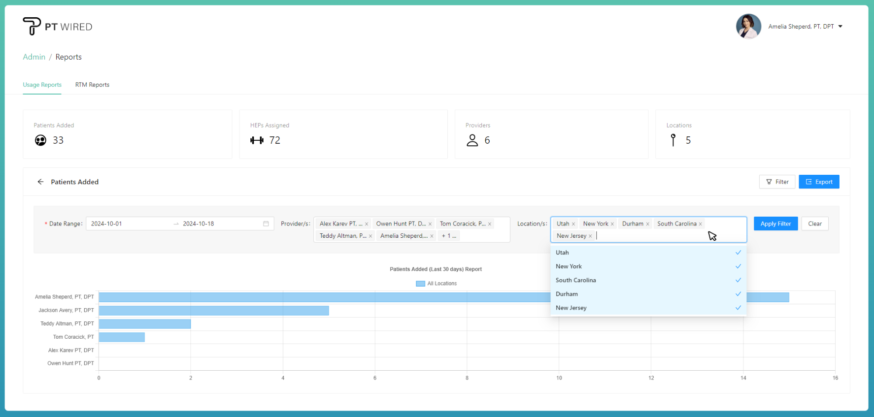874x417 pixels.
Task: Remove the South Carolina location tag
Action: coord(700,224)
